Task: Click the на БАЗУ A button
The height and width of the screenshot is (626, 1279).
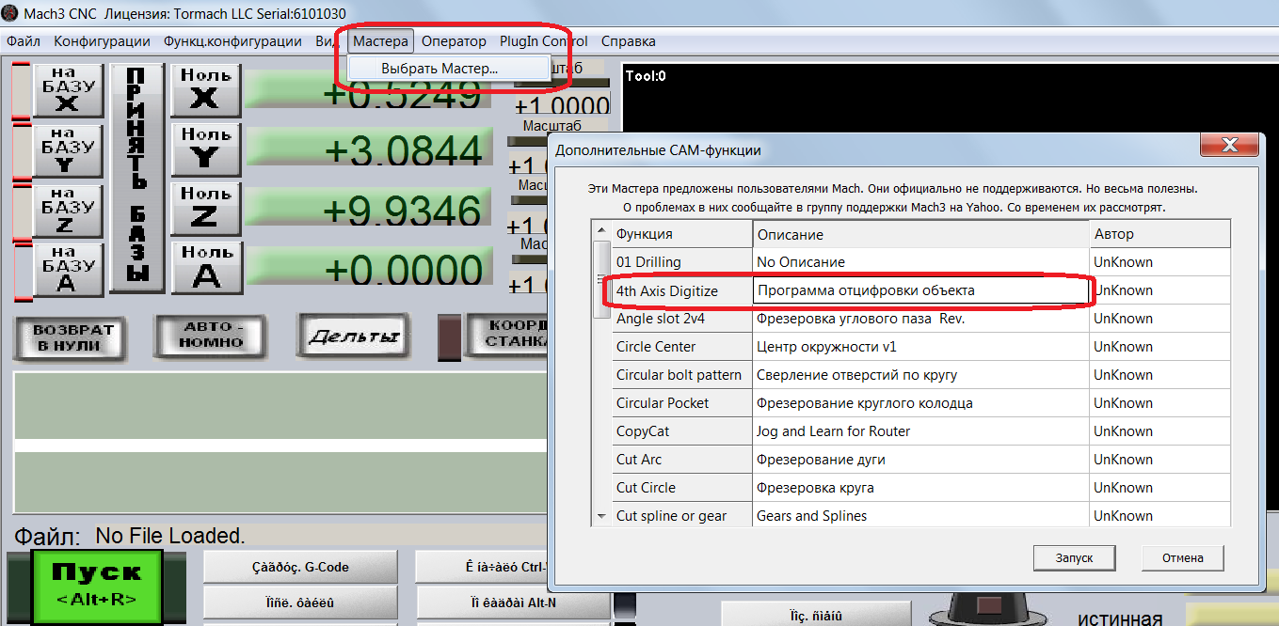Action: tap(68, 270)
